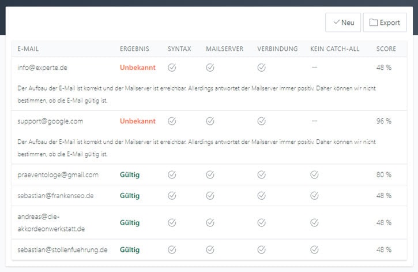Click the Score column header

[x=386, y=49]
